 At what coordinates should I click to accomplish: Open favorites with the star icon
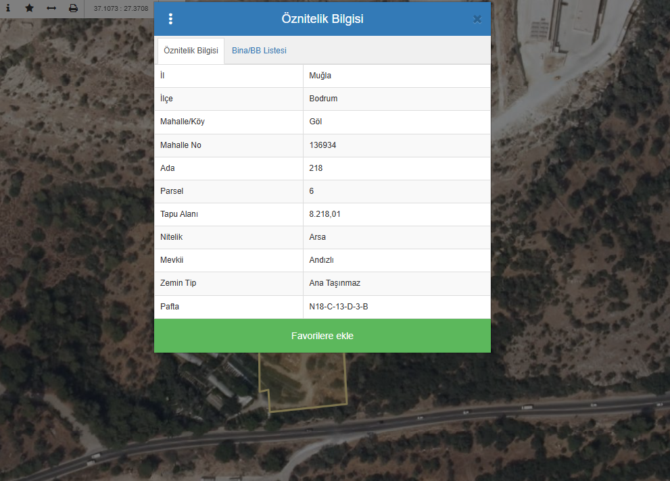click(x=29, y=8)
